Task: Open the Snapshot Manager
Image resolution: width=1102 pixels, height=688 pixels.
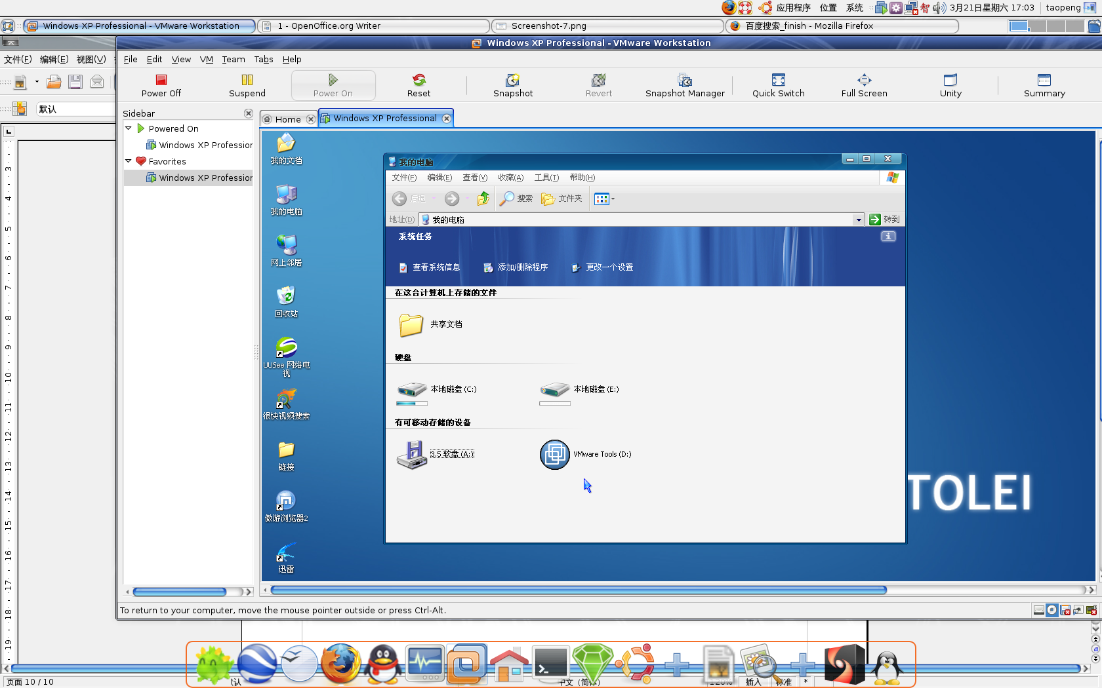Action: tap(685, 86)
